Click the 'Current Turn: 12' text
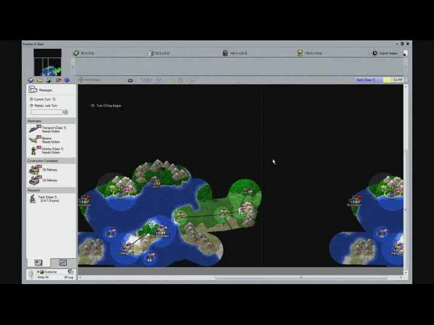Screen dimensions: 434x325 [x=45, y=99]
